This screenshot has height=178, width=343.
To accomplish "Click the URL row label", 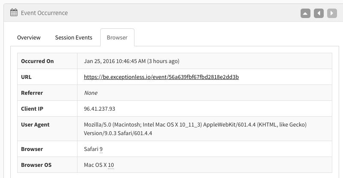I will pos(26,77).
